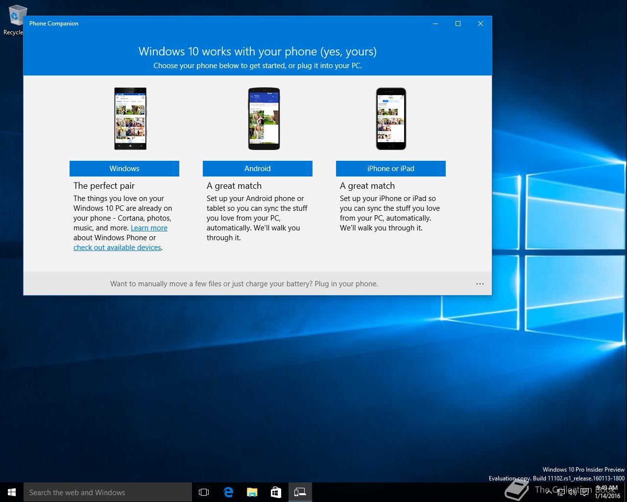Click the Android phone image
Image resolution: width=627 pixels, height=502 pixels.
(264, 119)
